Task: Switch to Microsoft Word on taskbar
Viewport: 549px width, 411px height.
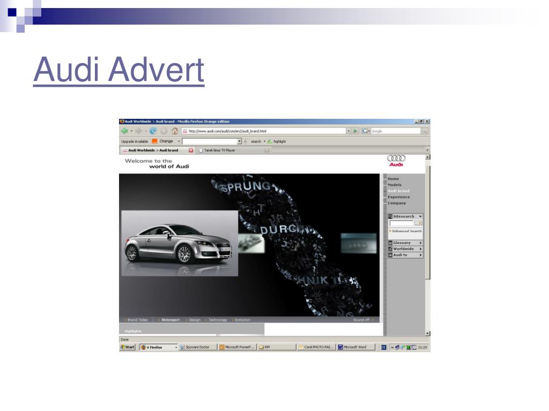Action: point(355,347)
